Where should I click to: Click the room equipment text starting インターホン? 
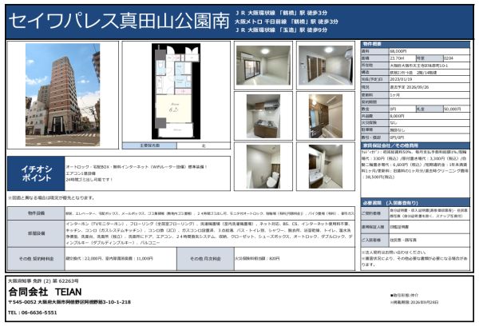[x=209, y=233]
